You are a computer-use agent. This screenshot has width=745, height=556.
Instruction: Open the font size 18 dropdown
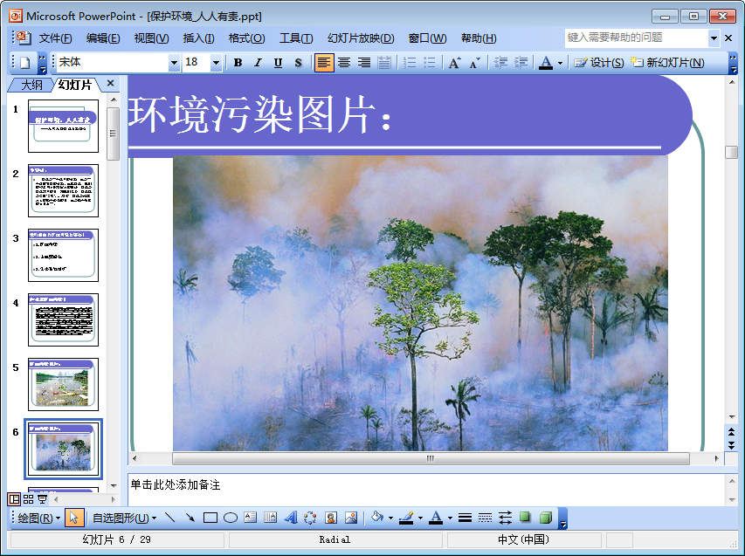point(217,63)
